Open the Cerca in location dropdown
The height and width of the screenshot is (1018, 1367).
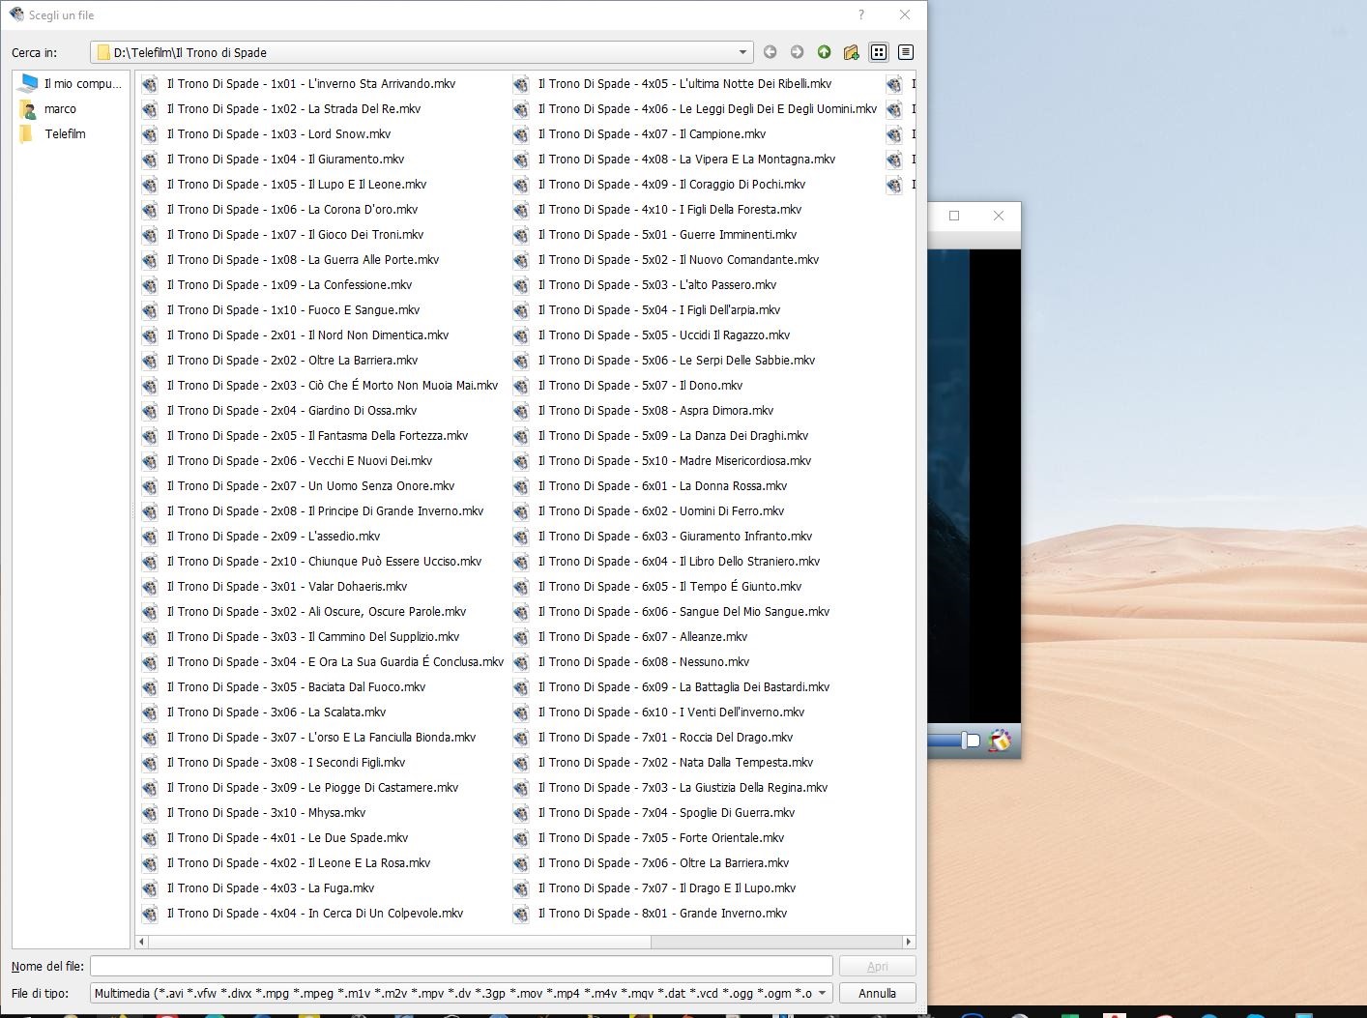[742, 52]
